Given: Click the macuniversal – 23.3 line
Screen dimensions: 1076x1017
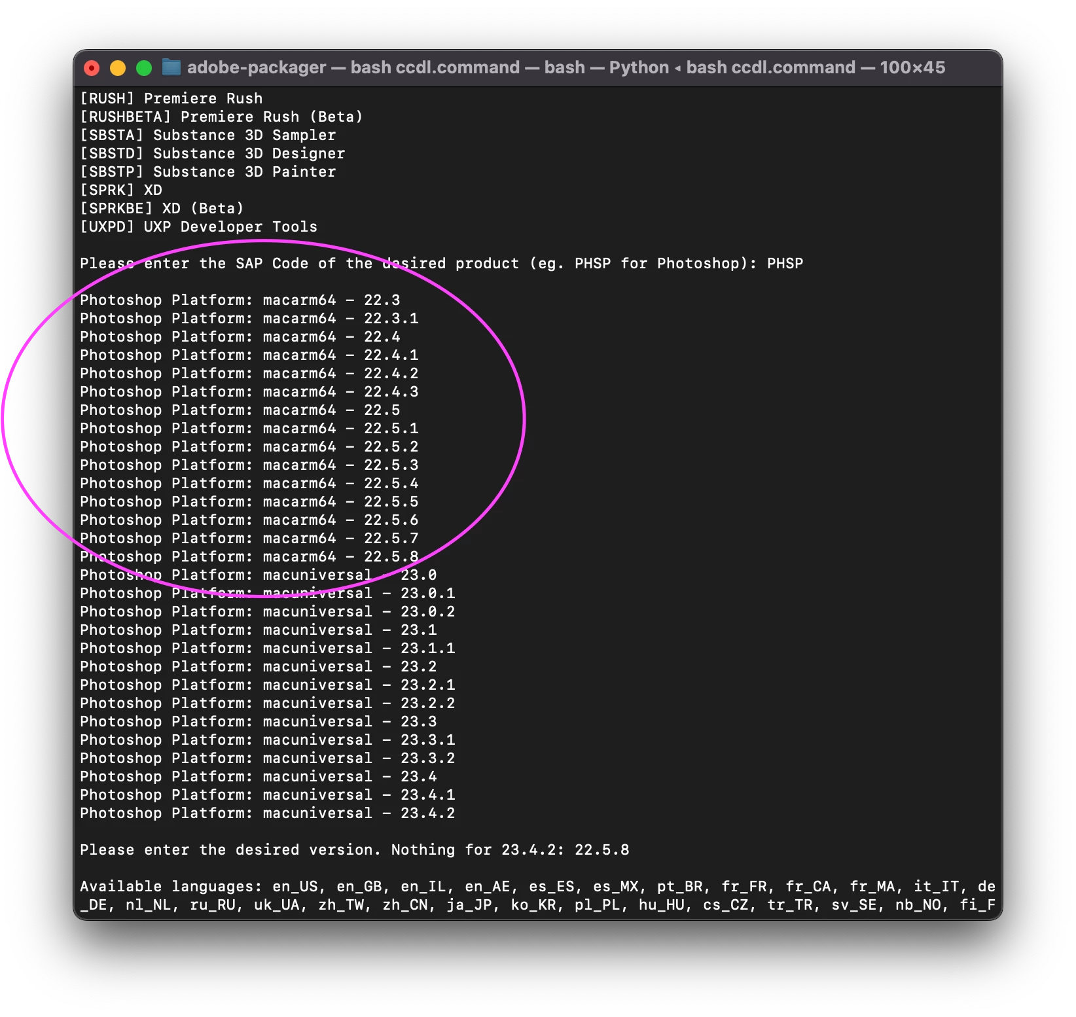Looking at the screenshot, I should 259,722.
